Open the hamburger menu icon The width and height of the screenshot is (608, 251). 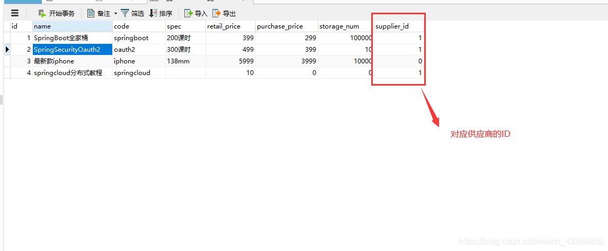click(x=15, y=13)
